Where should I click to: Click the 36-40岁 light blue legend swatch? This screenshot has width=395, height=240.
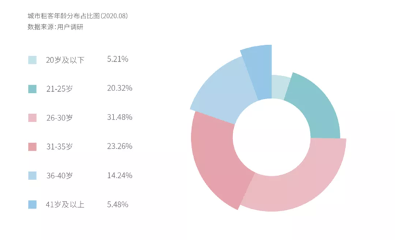(x=32, y=176)
